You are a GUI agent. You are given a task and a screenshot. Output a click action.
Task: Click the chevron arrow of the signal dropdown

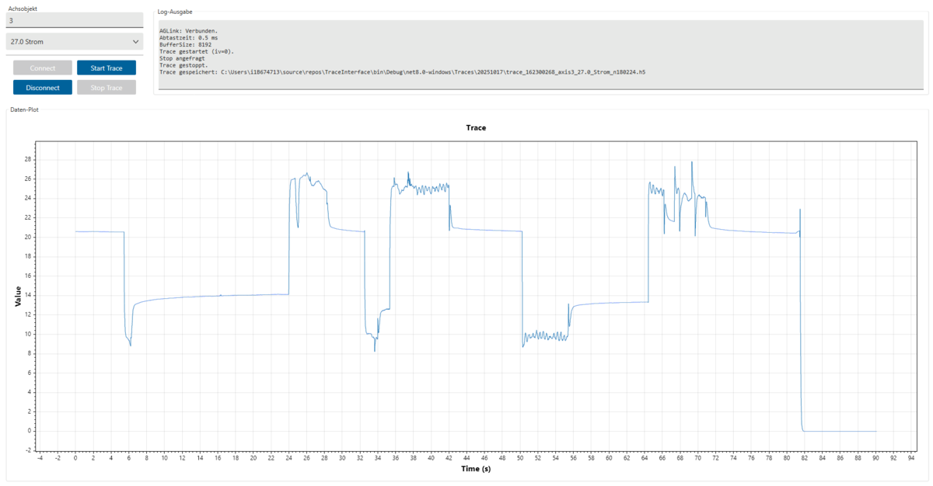click(x=136, y=41)
